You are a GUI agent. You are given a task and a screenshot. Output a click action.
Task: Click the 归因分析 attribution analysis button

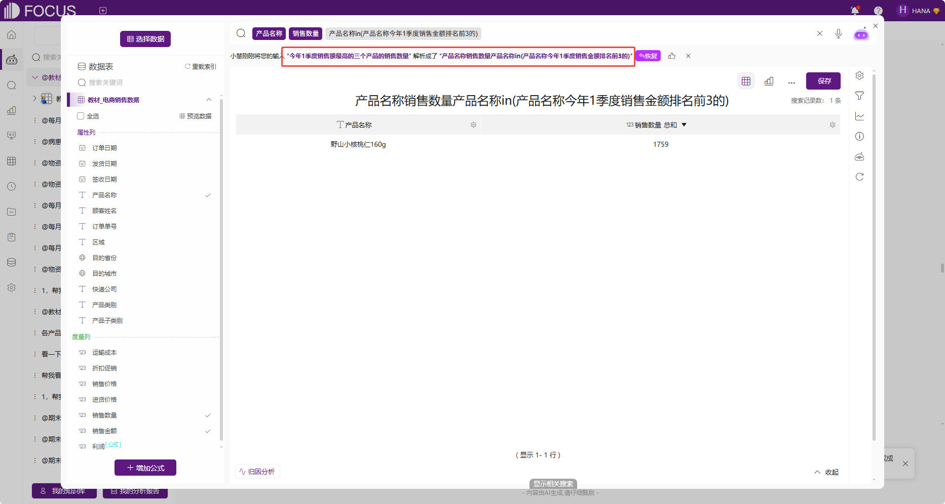(x=257, y=472)
